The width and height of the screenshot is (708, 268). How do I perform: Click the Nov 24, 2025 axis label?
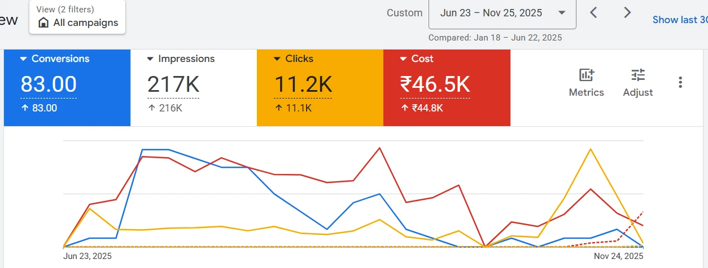(618, 256)
